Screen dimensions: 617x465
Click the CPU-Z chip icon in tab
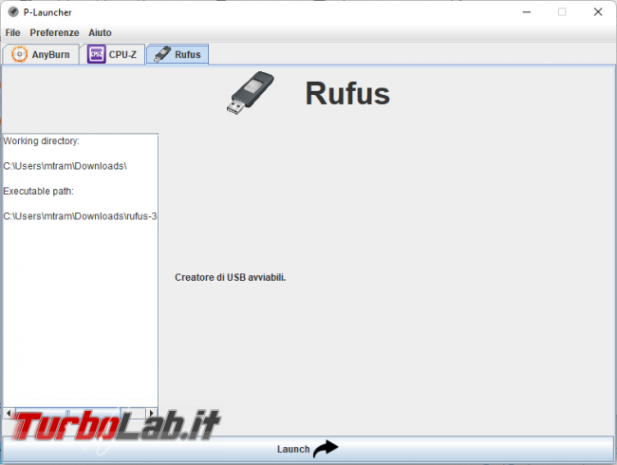tap(96, 54)
